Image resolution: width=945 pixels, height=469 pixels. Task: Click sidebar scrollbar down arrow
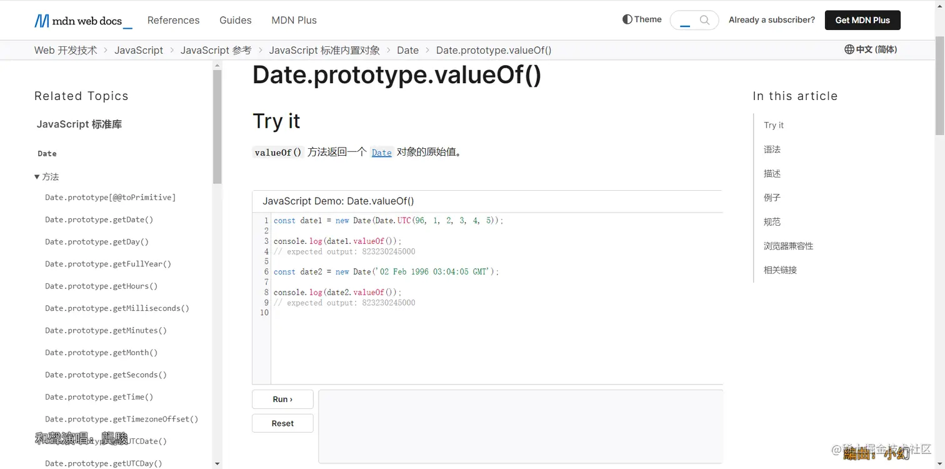[217, 464]
